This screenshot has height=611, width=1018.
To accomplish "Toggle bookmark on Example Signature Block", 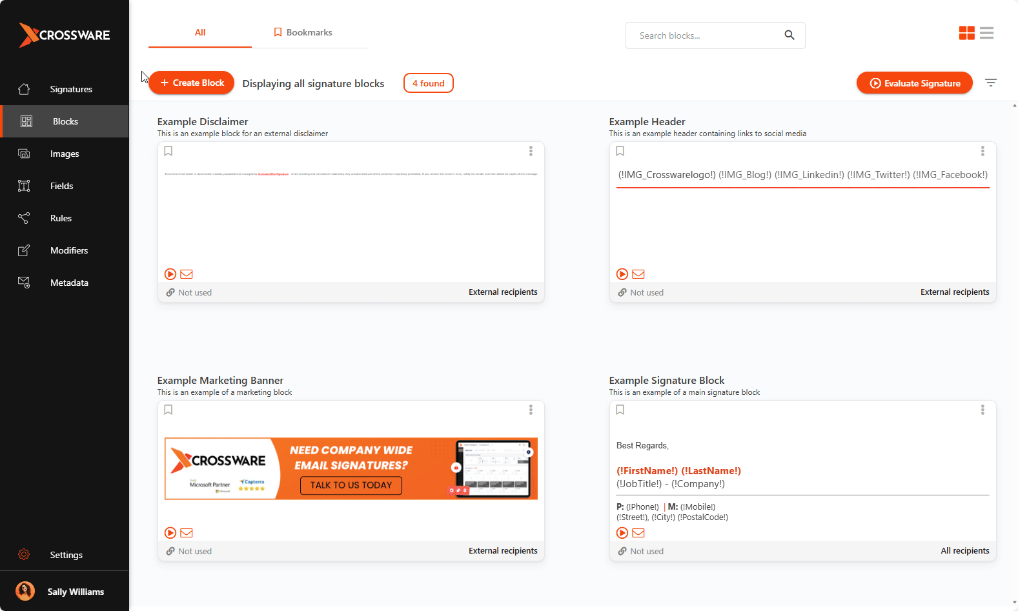I will click(620, 410).
